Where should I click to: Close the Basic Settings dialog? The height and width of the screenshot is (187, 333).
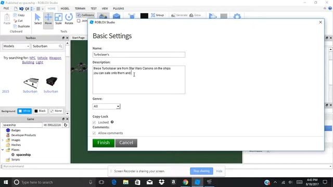pos(321,22)
